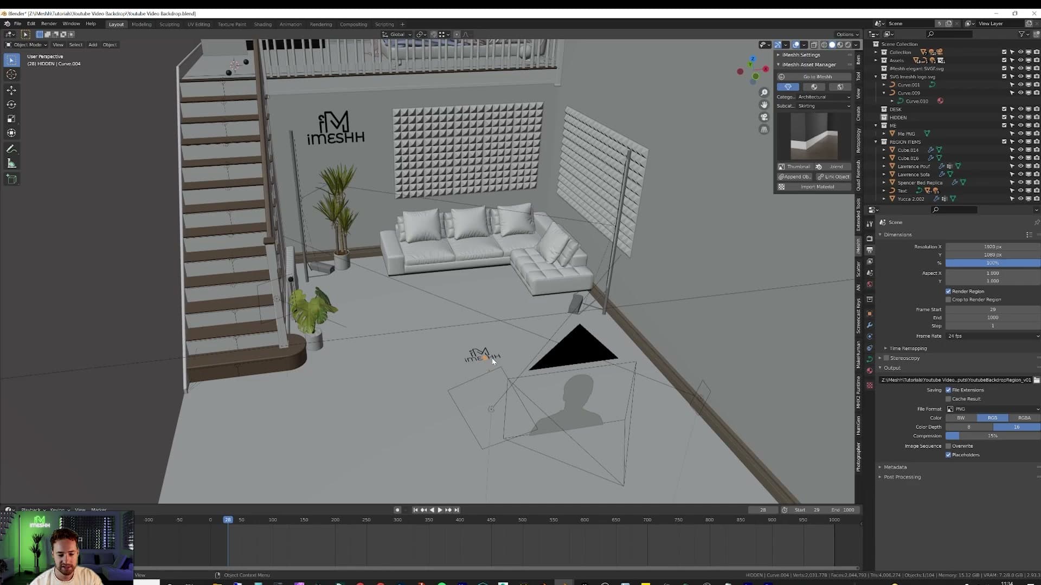This screenshot has height=585, width=1041.
Task: Select the iMeshh models asset type icon
Action: click(788, 87)
